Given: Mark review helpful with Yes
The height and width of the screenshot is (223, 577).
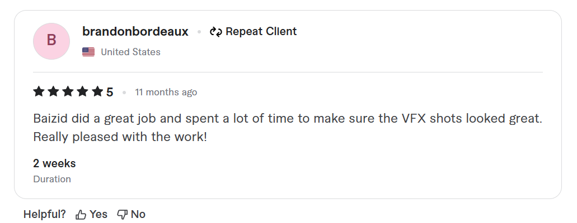Looking at the screenshot, I should coord(91,214).
